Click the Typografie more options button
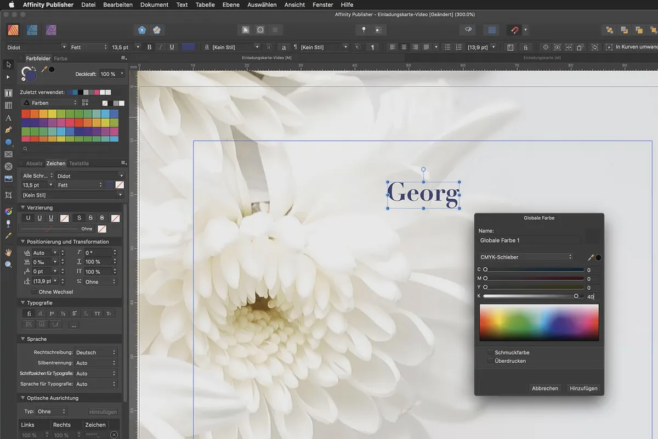658x439 pixels. click(74, 325)
